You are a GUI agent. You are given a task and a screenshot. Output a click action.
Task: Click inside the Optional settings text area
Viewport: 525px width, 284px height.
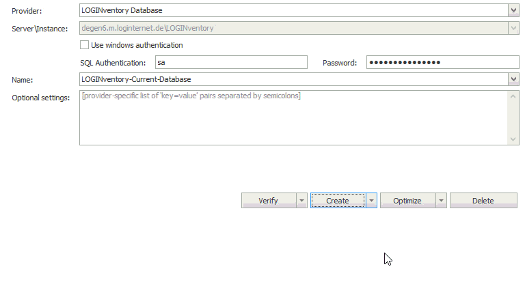pyautogui.click(x=294, y=117)
